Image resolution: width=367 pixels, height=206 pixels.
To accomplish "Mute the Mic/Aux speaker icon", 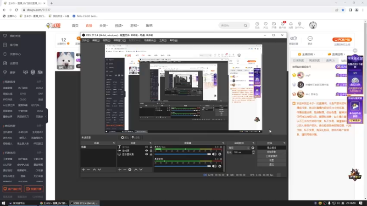I will [214, 154].
